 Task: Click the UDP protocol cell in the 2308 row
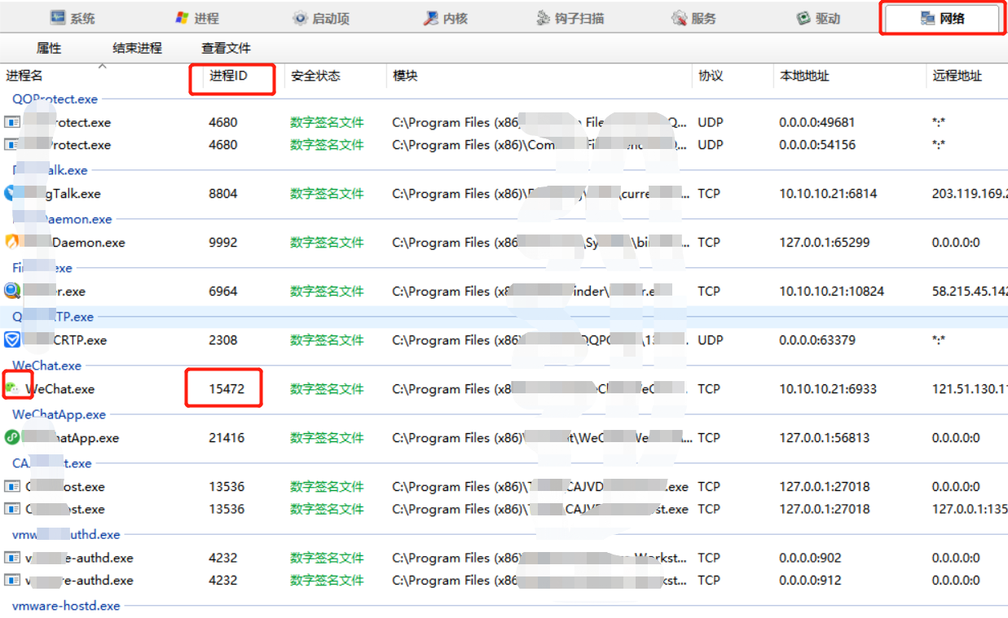711,340
